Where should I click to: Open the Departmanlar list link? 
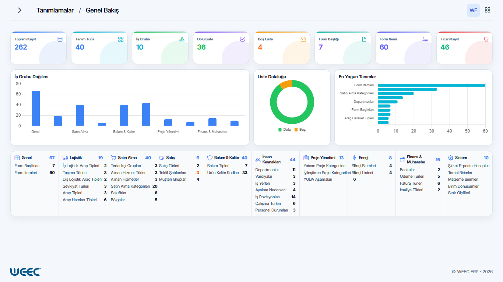point(267,170)
